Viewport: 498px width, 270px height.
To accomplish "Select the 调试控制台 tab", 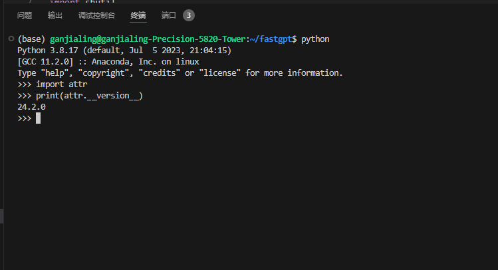I will pyautogui.click(x=96, y=15).
